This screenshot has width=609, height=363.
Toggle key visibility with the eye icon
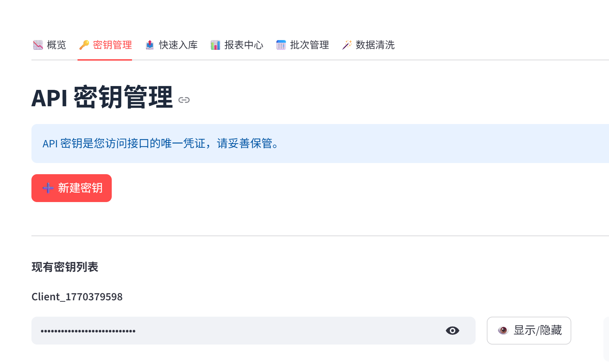coord(452,331)
